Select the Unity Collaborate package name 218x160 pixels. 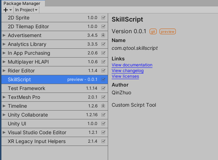pos(28,115)
